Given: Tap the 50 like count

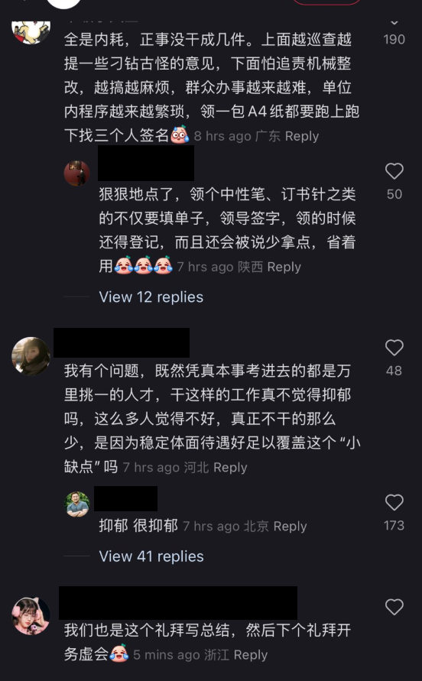Looking at the screenshot, I should click(x=394, y=194).
